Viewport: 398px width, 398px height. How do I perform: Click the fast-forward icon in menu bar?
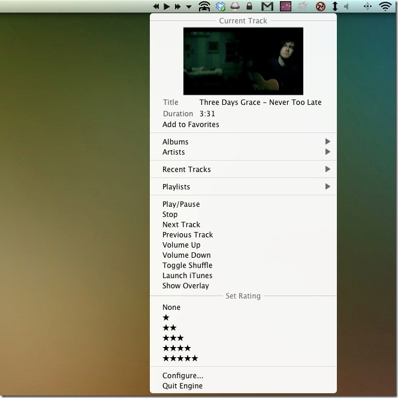[x=177, y=7]
